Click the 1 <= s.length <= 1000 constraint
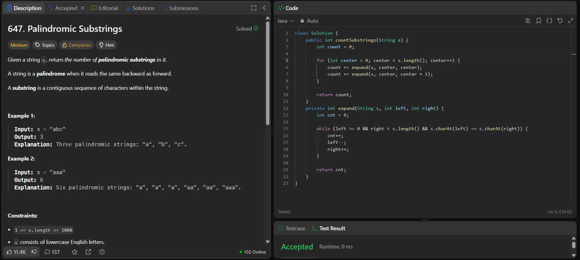The image size is (580, 260). click(43, 230)
